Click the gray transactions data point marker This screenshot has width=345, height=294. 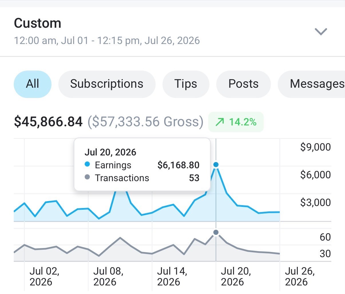216,232
